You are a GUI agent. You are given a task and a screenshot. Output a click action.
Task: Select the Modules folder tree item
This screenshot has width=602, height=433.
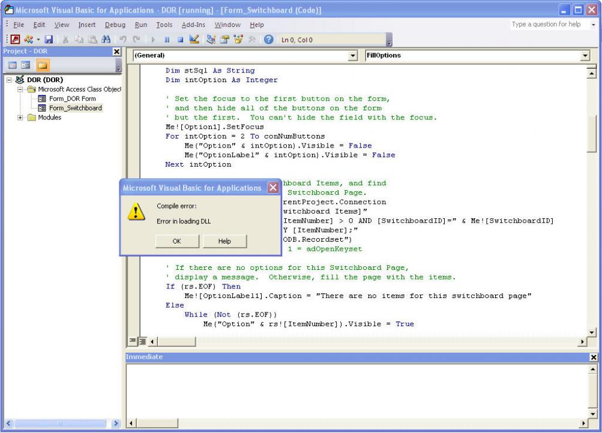pos(50,118)
